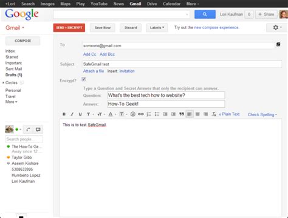288x218 pixels.
Task: Open the text background highlight color picker
Action: tap(123, 114)
